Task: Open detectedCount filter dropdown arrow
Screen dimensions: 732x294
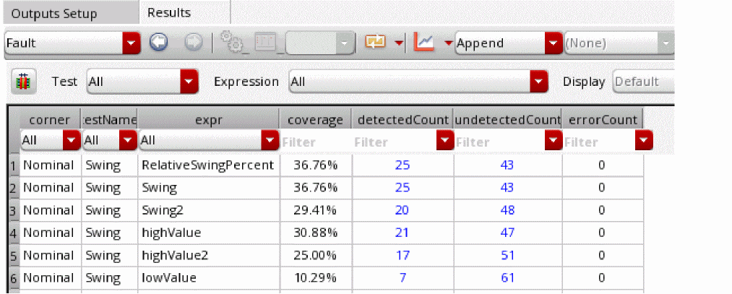Action: click(x=445, y=140)
